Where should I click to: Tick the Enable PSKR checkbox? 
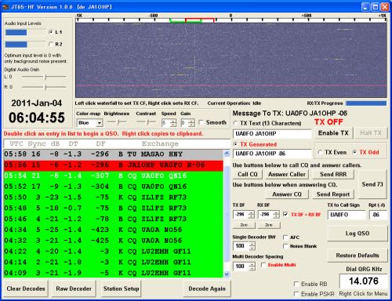(296, 294)
